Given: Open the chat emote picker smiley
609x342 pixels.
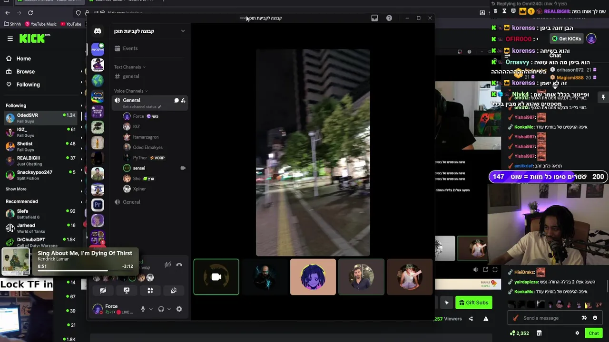Looking at the screenshot, I should pyautogui.click(x=595, y=318).
